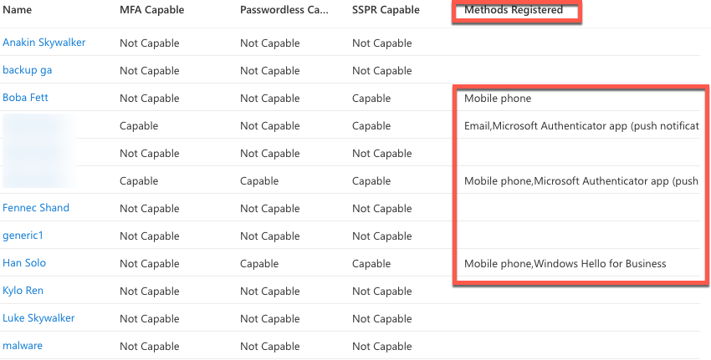Click the malware user link
Screen dimensions: 711x360
(x=23, y=346)
